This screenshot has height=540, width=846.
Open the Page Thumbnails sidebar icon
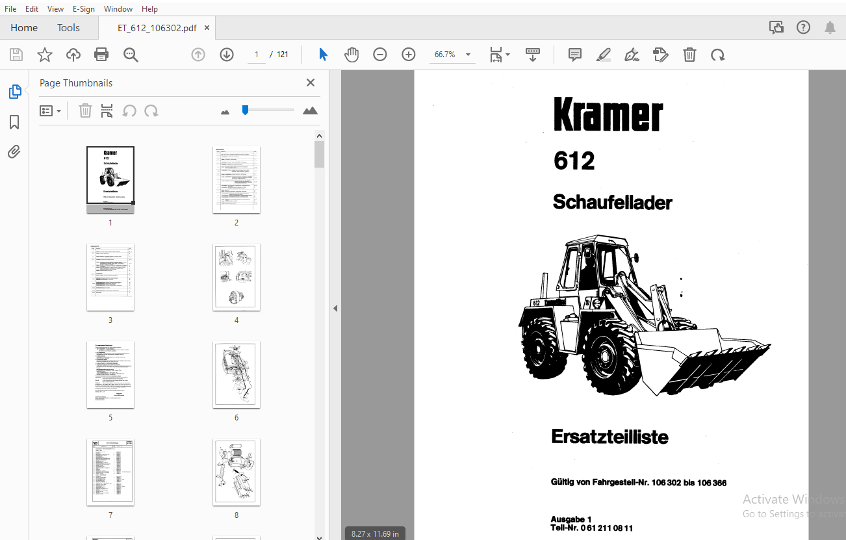coord(15,92)
